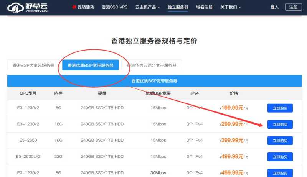Expand the 云主机产品 dropdown menu

coord(148,7)
